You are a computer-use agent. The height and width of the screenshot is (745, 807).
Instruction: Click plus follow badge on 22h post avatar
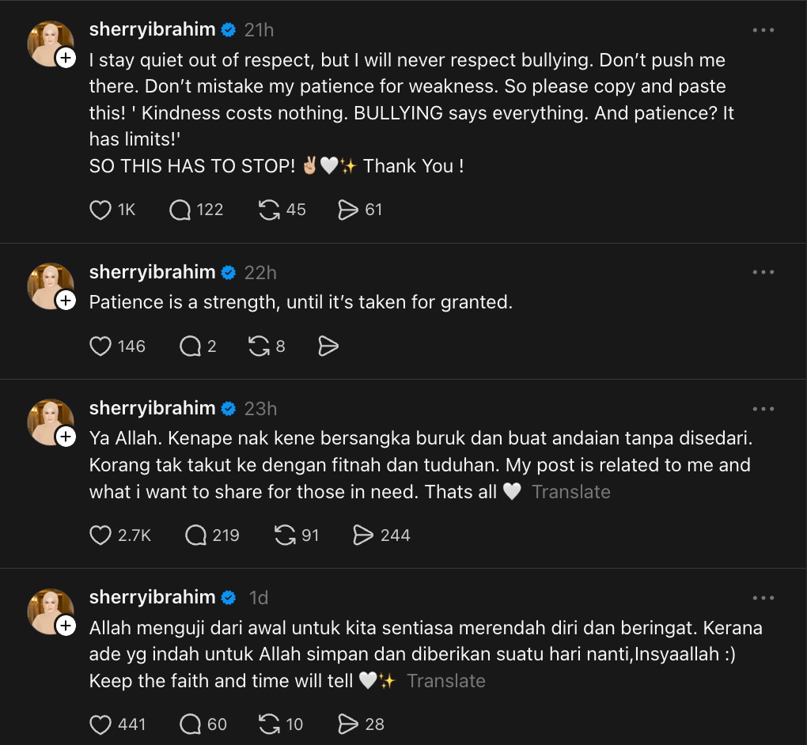click(x=66, y=300)
